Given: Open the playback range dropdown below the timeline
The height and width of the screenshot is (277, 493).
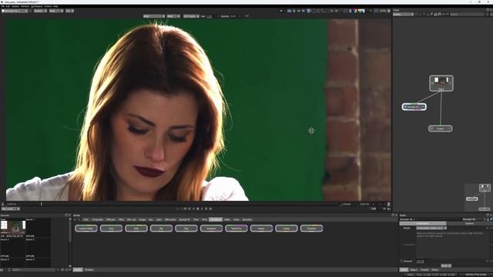Looking at the screenshot, I should [10, 209].
